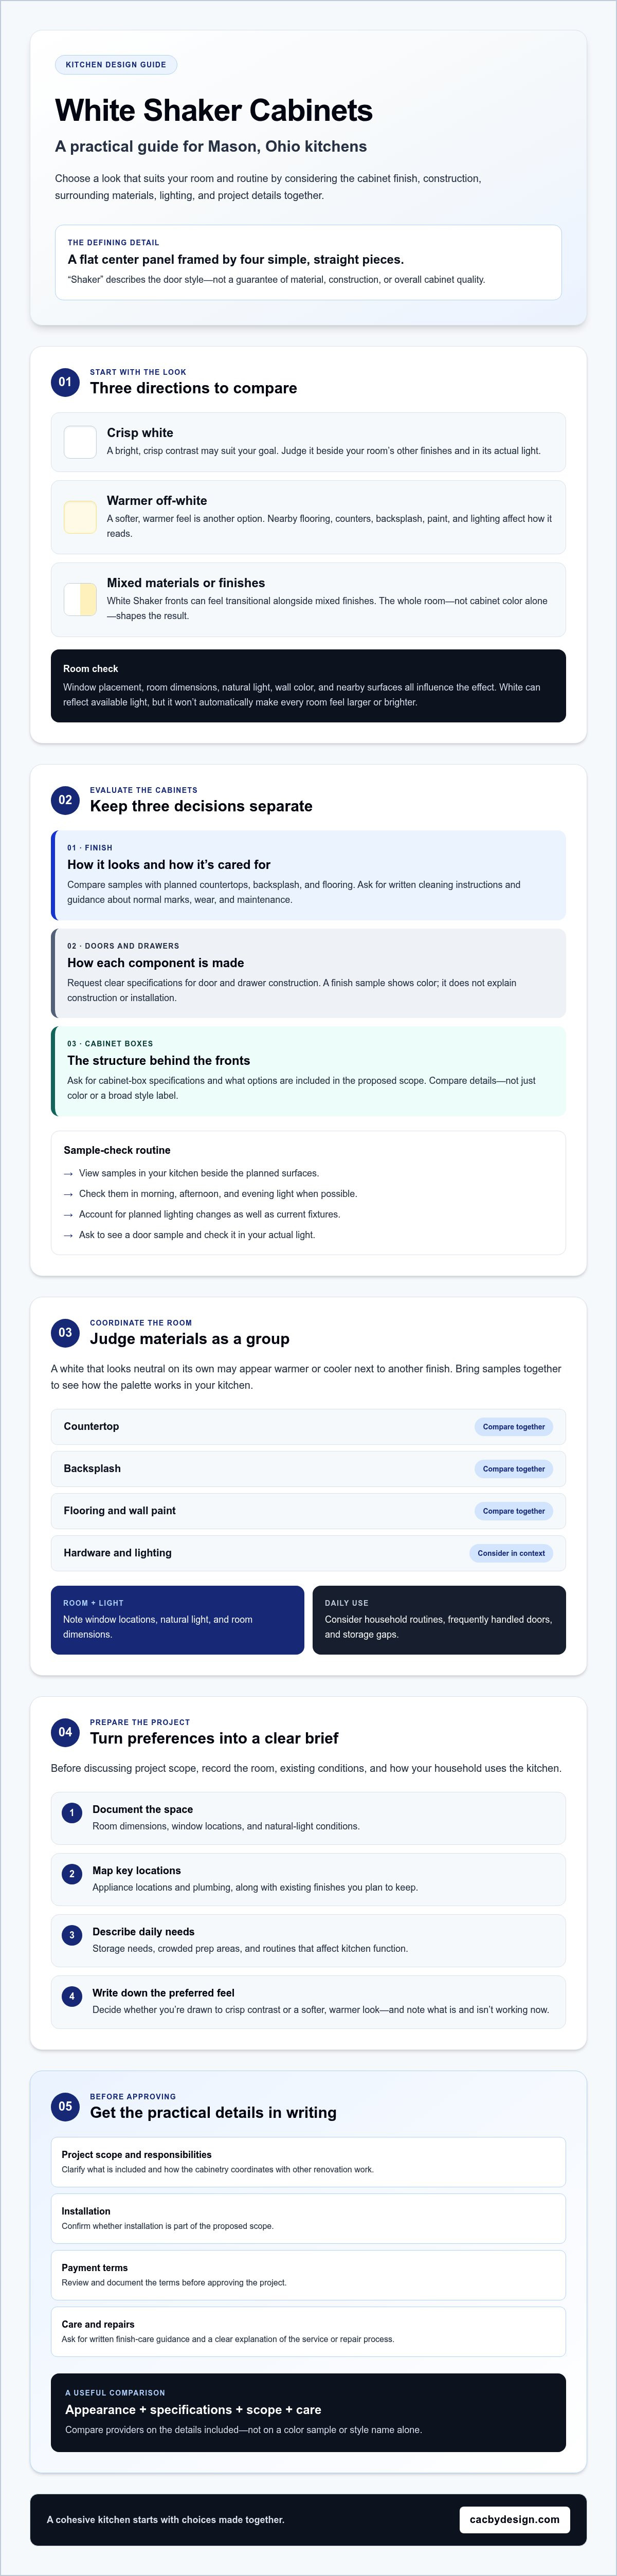Click Compare together badge on Backsplash row
This screenshot has height=2576, width=617.
[514, 1468]
